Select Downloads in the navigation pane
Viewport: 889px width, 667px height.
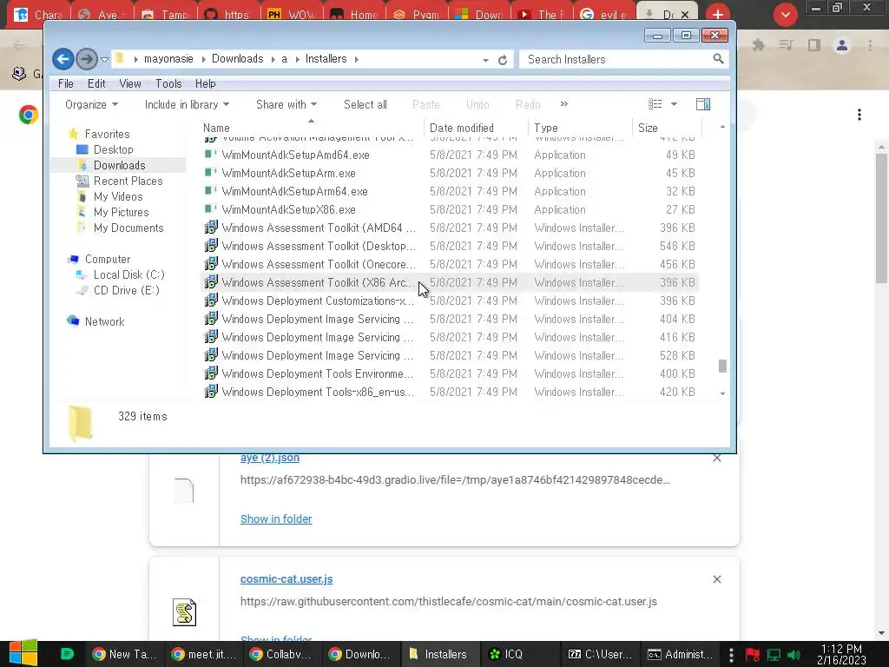(x=119, y=165)
